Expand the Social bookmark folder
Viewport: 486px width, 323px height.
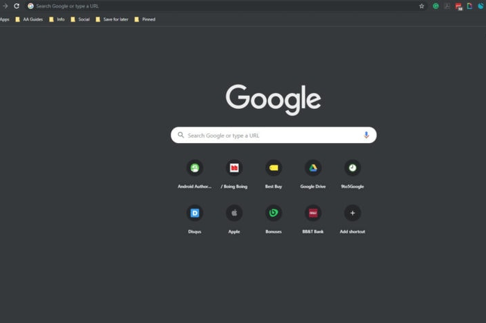81,19
